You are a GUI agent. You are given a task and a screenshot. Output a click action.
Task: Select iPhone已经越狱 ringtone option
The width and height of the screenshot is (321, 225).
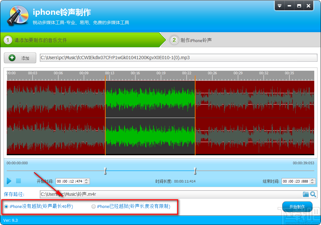point(93,207)
